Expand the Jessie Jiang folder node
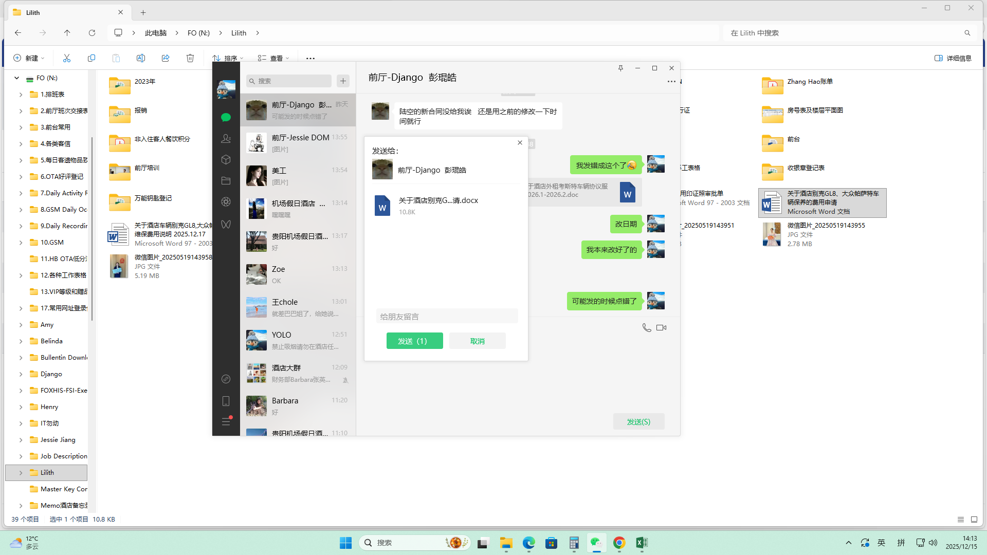987x555 pixels. tap(21, 440)
